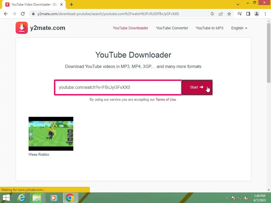
Task: Click the Weee Roblox title text
Action: (x=39, y=154)
